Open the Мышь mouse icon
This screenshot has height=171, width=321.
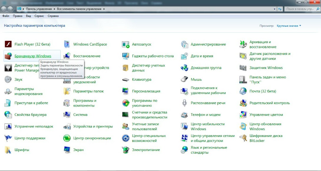184,79
